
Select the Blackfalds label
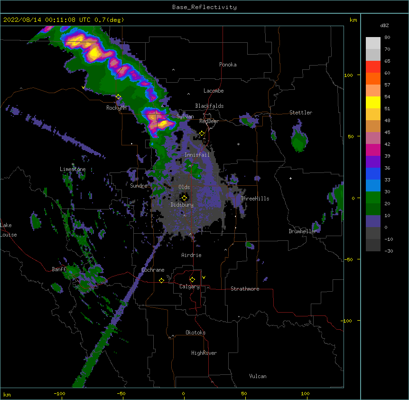coord(209,106)
